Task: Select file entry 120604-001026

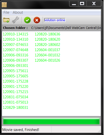Action: (x=47, y=60)
